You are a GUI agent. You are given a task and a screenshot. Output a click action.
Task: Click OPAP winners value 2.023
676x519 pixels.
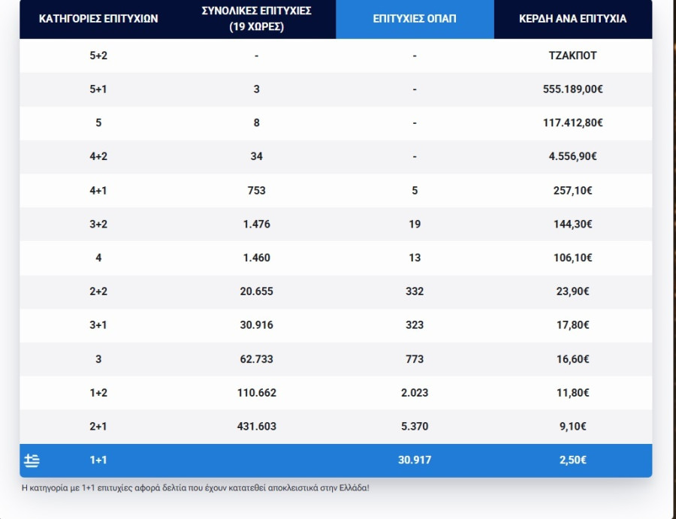point(415,393)
